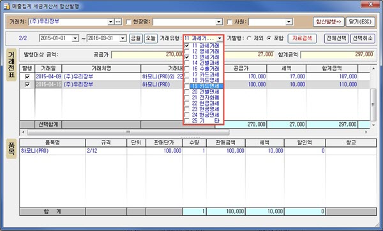Select the 기발행 제외 radio button

(x=249, y=38)
